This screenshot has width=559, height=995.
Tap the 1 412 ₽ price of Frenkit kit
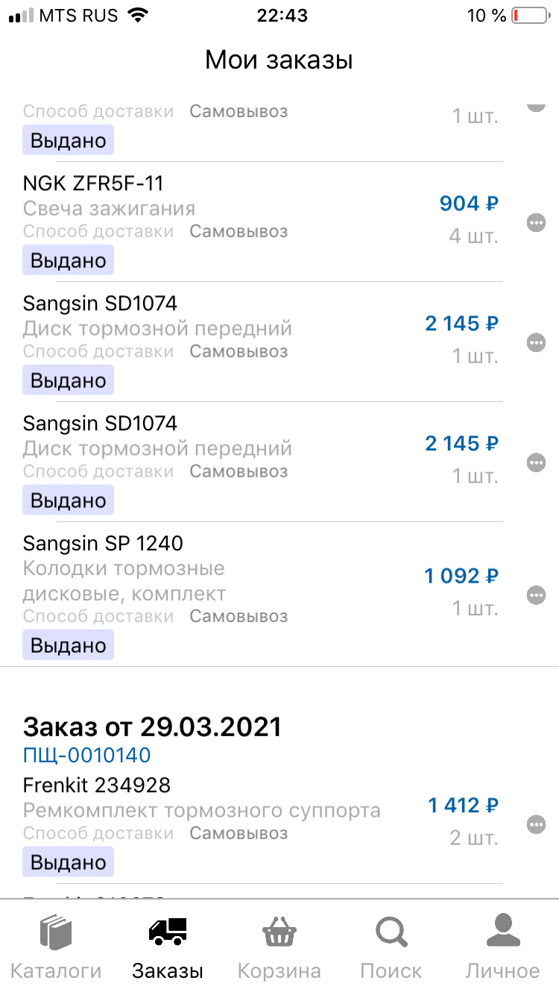(x=463, y=806)
